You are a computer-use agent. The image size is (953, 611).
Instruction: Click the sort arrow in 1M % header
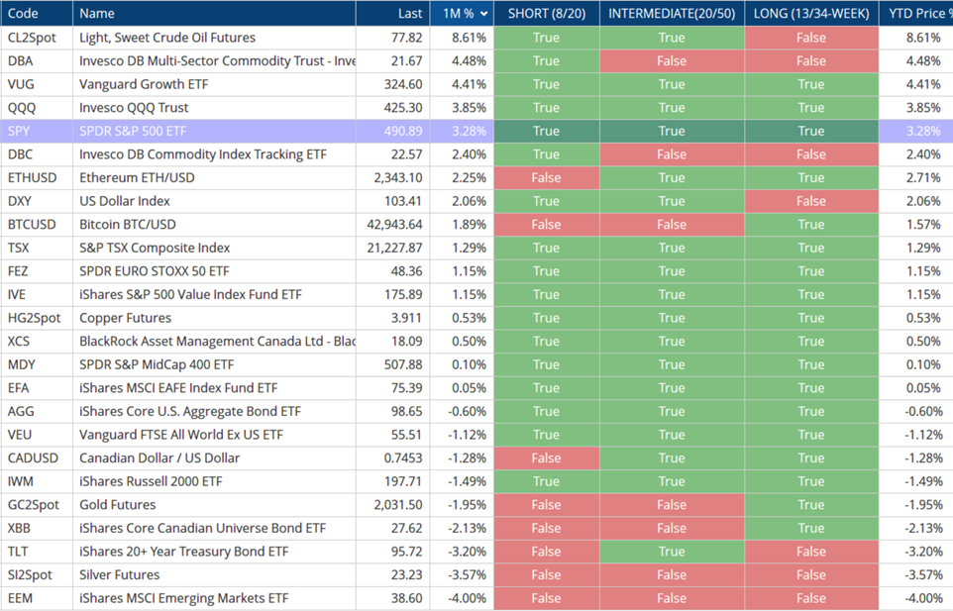(483, 14)
